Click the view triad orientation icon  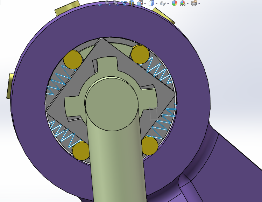point(100,3)
